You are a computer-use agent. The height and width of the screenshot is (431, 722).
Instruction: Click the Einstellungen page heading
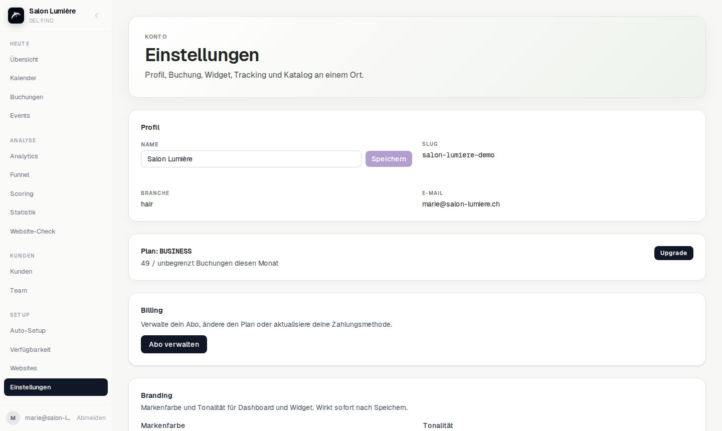[x=202, y=55]
